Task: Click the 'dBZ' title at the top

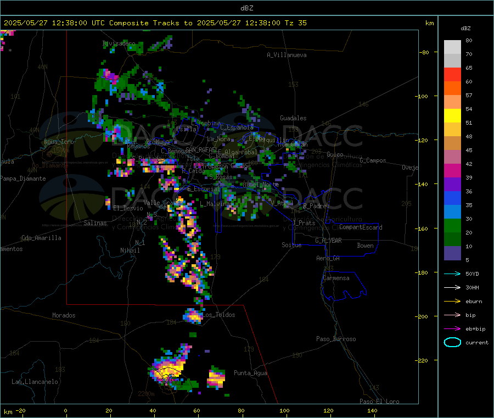Action: click(246, 8)
